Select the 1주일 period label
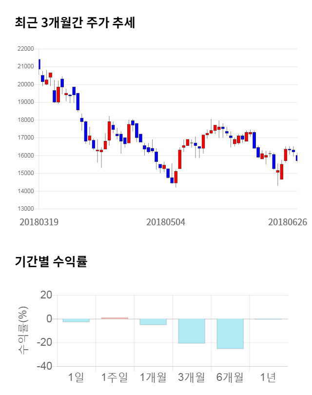 pos(115,377)
